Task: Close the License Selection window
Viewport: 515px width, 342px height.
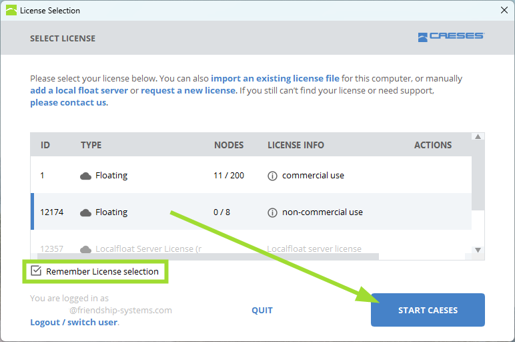Action: tap(504, 10)
